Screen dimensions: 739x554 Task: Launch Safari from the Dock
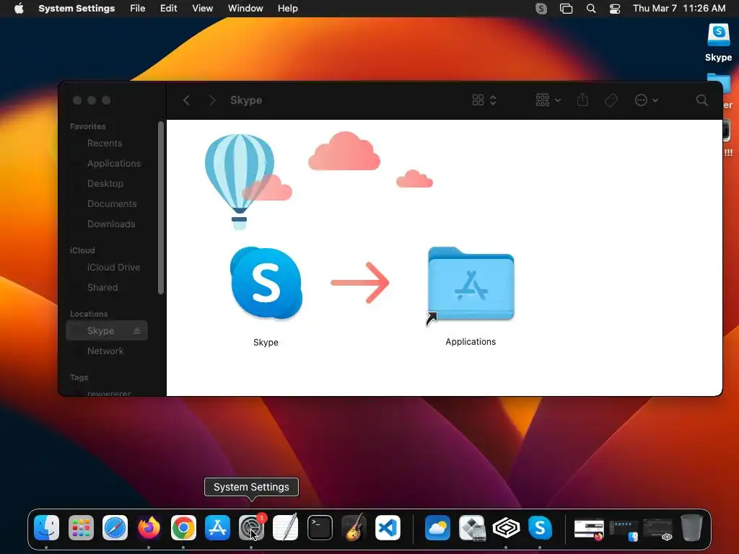115,527
